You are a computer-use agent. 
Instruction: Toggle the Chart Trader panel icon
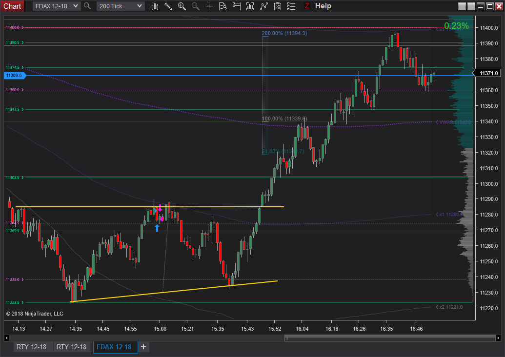(236, 6)
